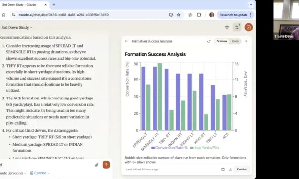Screen dimensions: 299x179
Task: Expand the tab search dropdown arrow
Action: click(251, 5)
